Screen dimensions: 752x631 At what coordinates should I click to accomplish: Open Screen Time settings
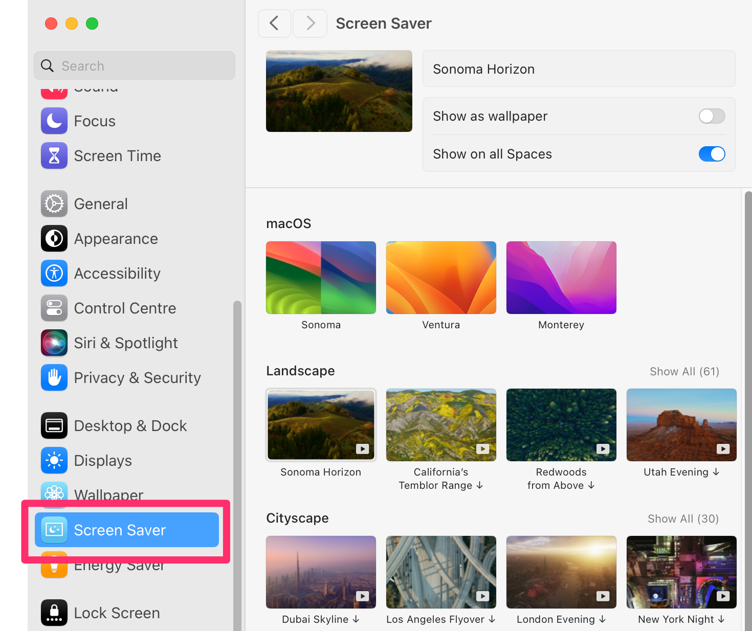coord(127,155)
